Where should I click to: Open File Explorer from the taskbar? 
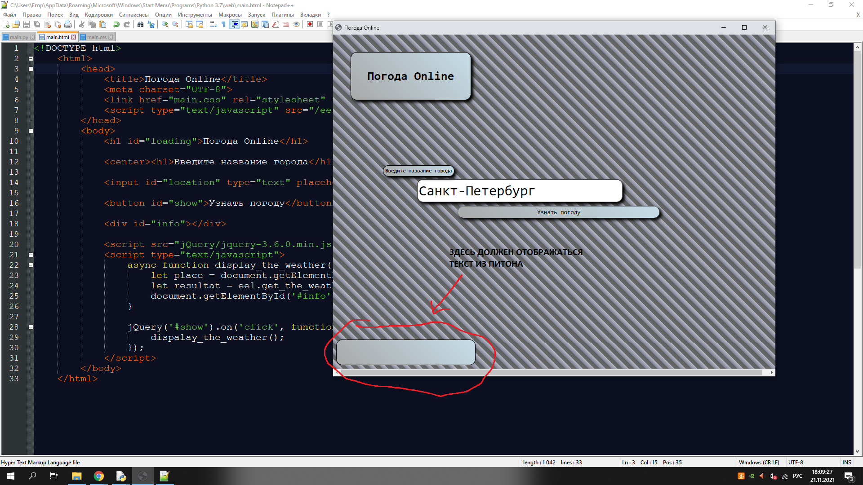point(77,476)
